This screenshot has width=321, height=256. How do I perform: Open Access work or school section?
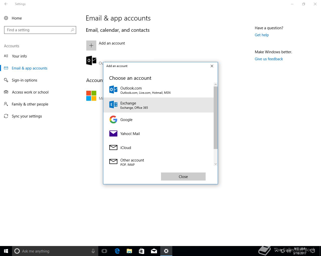[30, 92]
